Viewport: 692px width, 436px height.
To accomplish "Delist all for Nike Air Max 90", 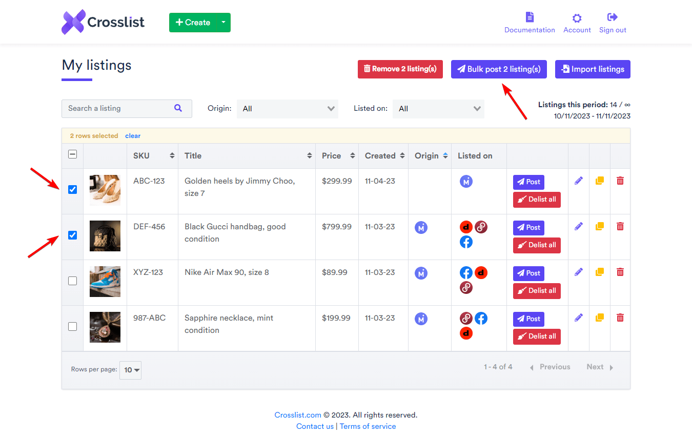I will tap(537, 291).
